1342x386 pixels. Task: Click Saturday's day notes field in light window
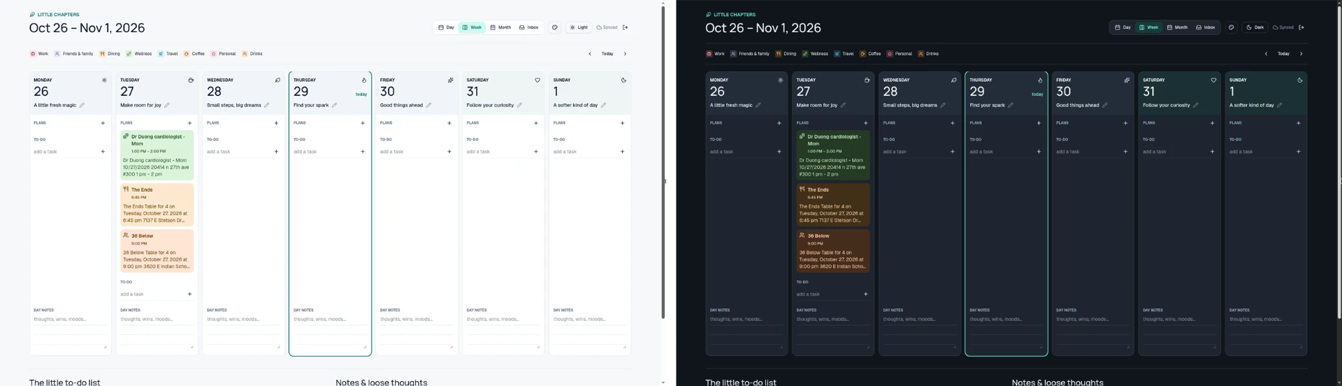tap(503, 331)
